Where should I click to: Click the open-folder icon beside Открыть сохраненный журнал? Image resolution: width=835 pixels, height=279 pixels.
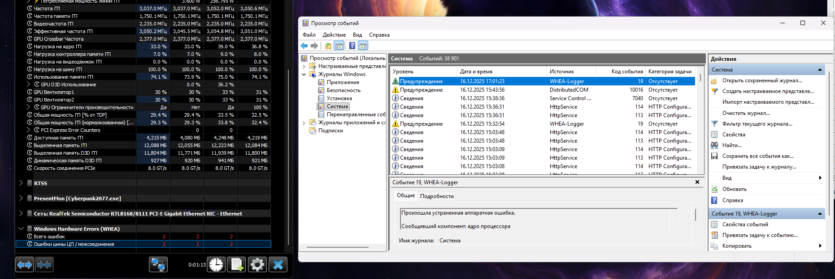tap(714, 81)
